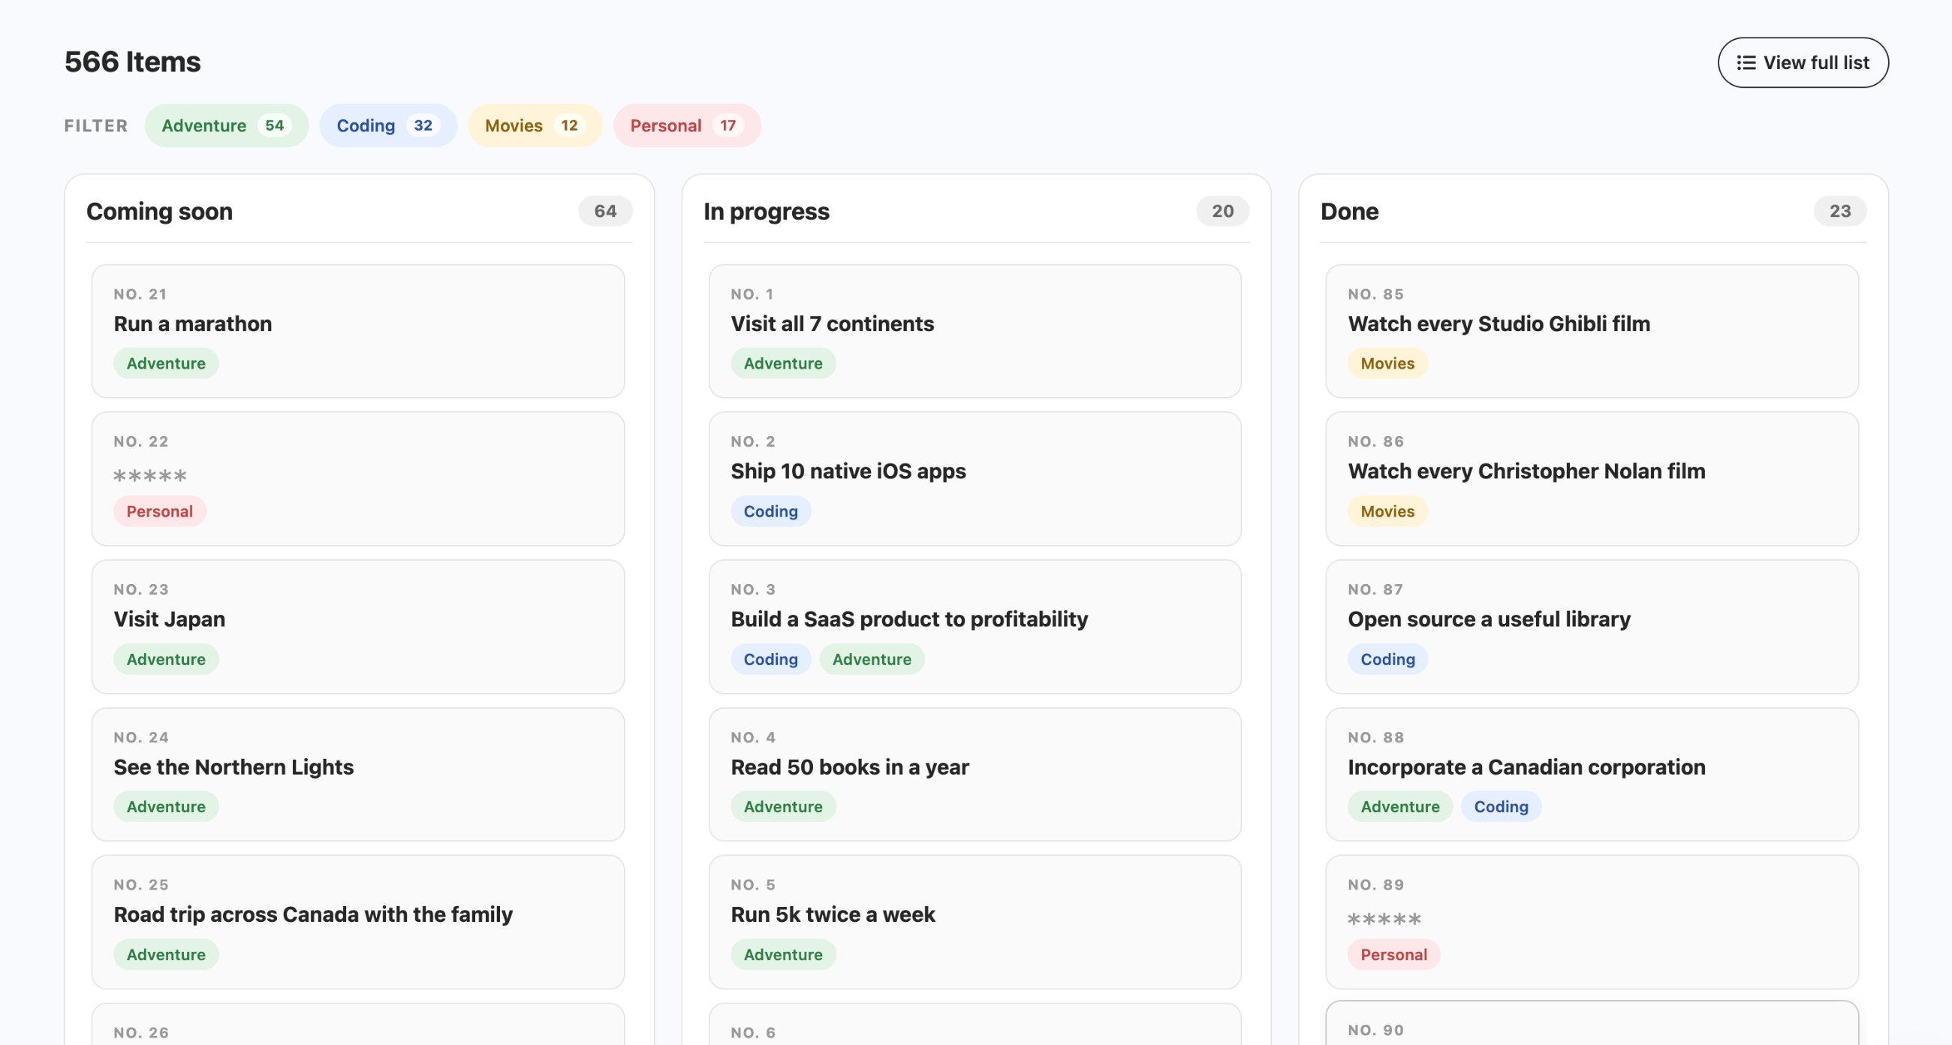
Task: Open the Visit Japan card
Action: [x=357, y=626]
